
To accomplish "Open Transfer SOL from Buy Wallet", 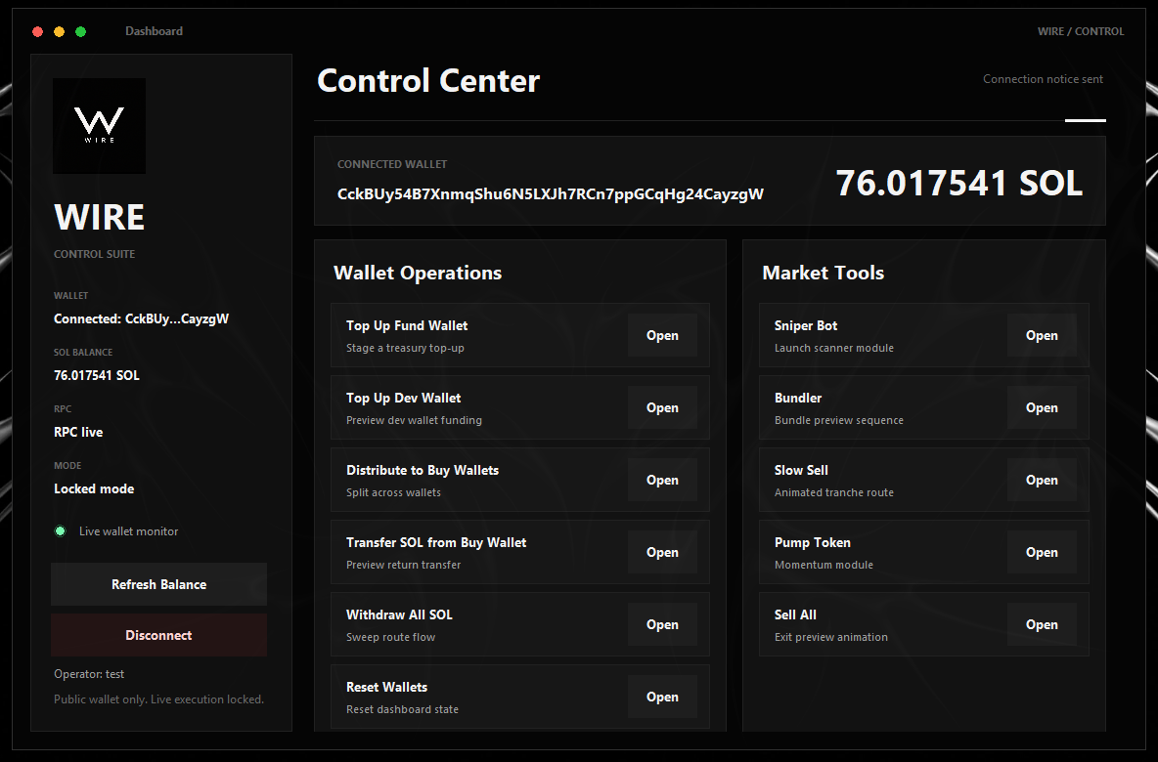I will [x=662, y=553].
